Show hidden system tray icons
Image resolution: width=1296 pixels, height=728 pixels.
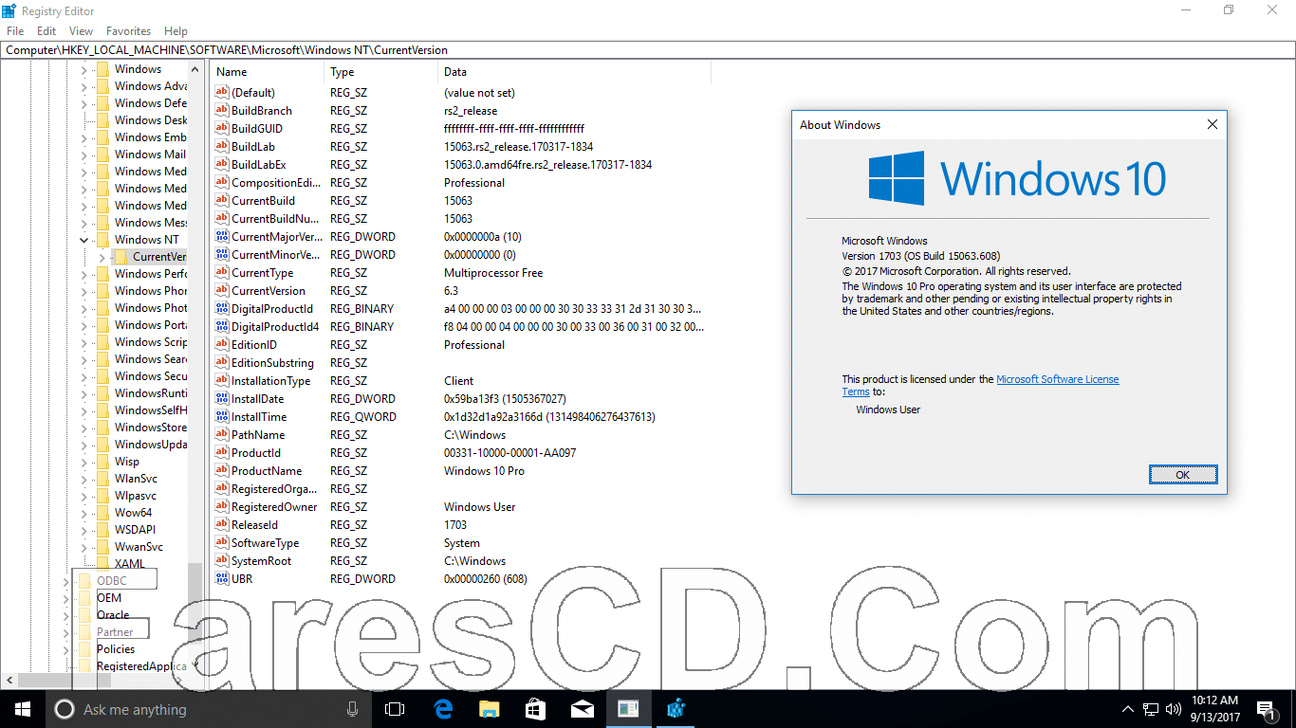tap(1128, 709)
